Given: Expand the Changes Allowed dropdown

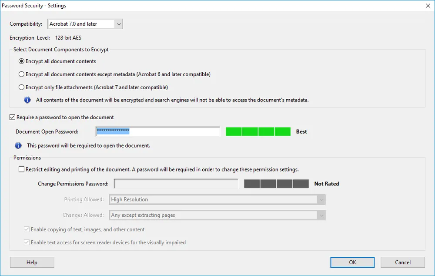Looking at the screenshot, I should (x=217, y=215).
